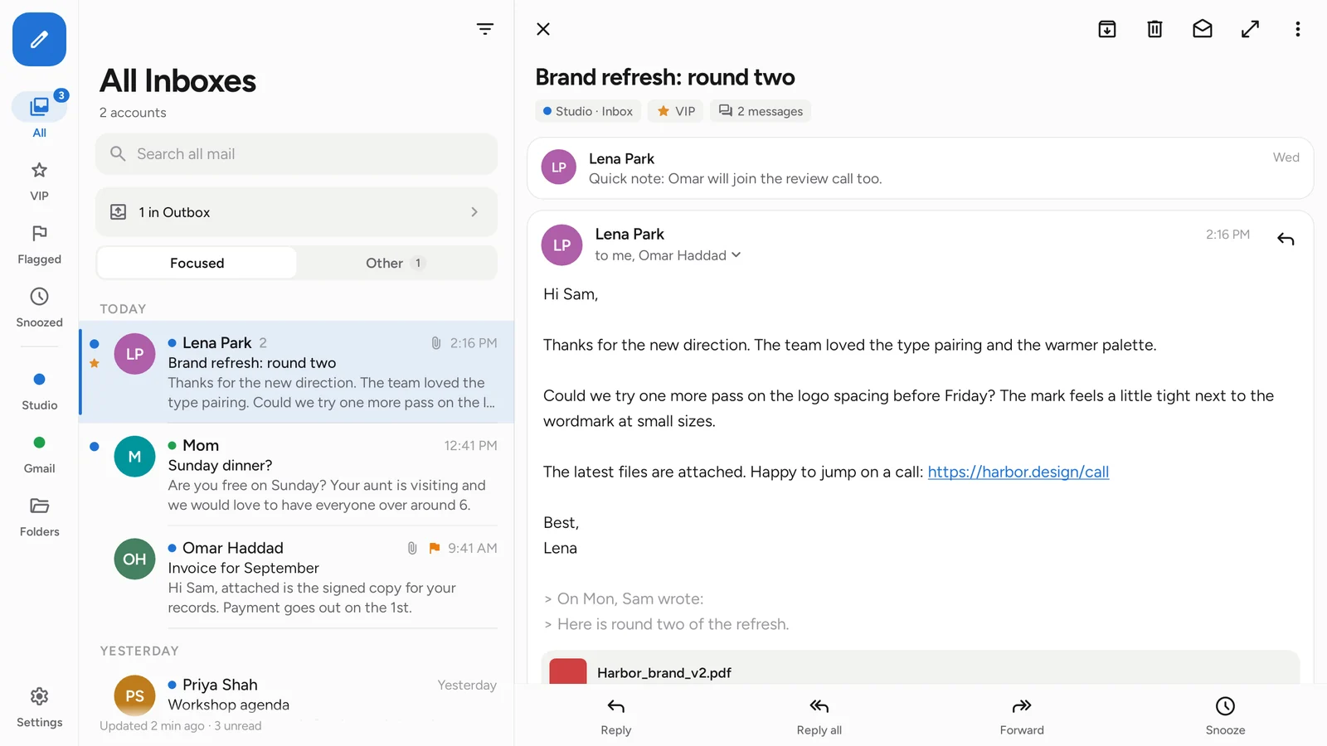Open the Harbor_brand_v2.pdf attachment
This screenshot has height=746, width=1327.
pos(920,668)
